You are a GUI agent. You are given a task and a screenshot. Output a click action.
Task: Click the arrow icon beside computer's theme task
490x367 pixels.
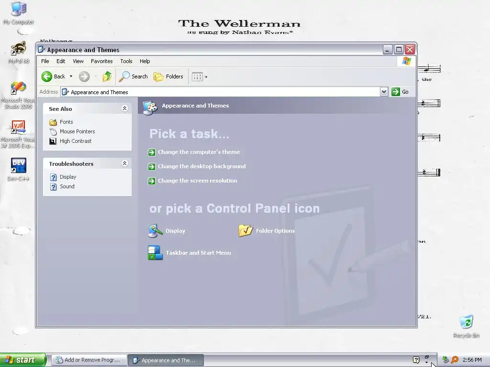tap(152, 152)
